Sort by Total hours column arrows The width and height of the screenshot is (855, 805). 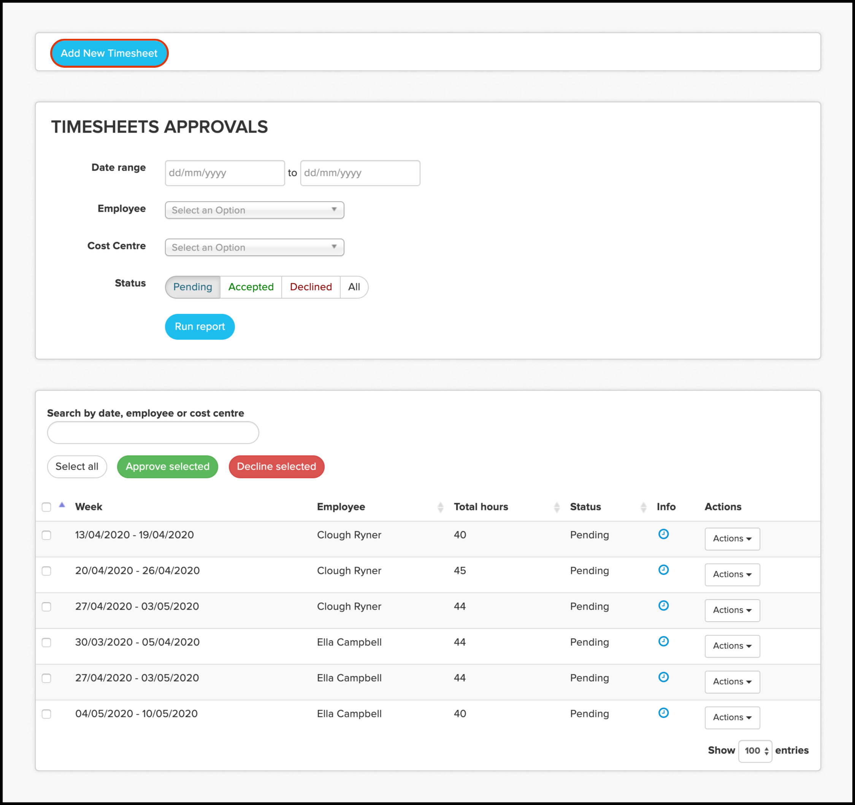click(557, 507)
